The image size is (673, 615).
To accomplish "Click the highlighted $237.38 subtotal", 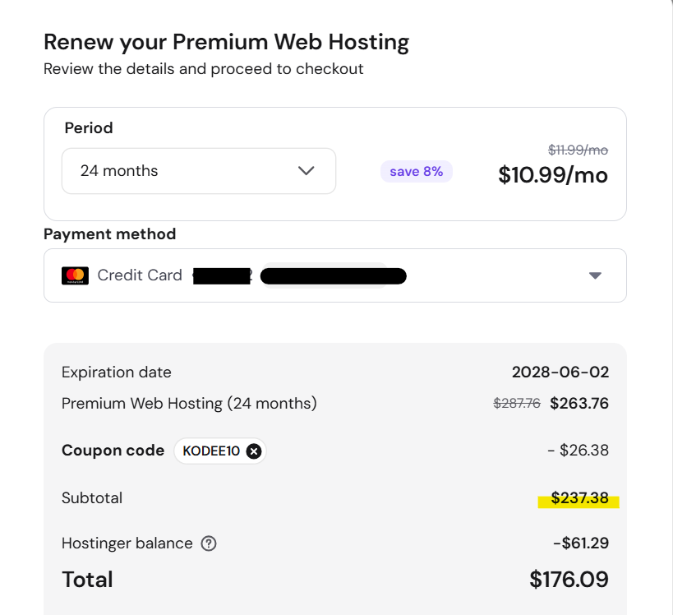I will (x=579, y=498).
